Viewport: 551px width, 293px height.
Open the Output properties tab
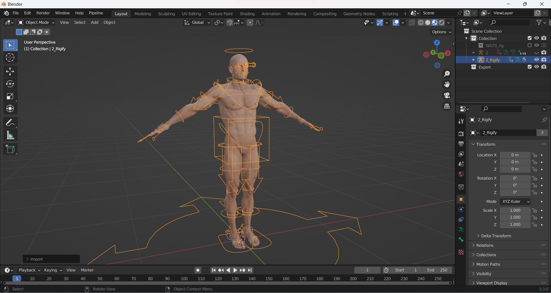(x=461, y=144)
